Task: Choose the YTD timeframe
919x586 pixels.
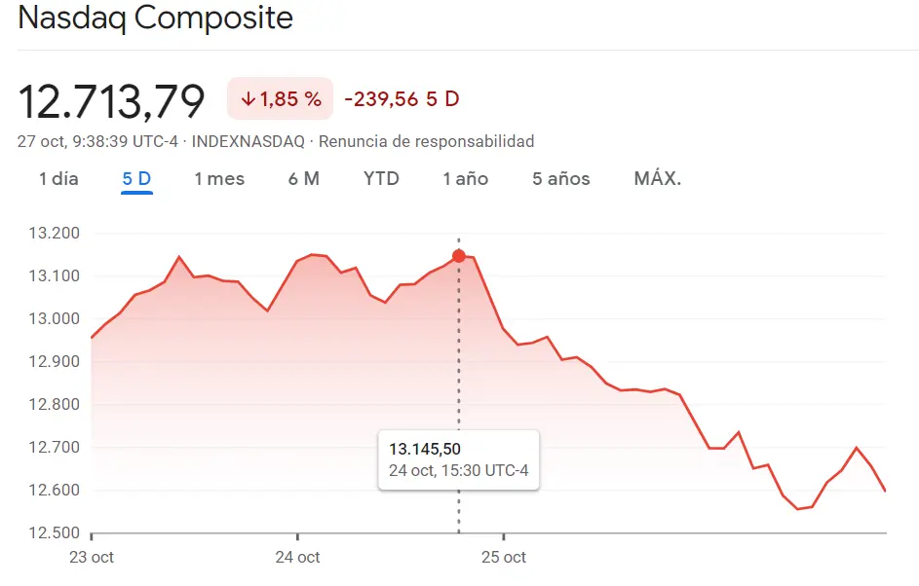Action: [x=380, y=178]
